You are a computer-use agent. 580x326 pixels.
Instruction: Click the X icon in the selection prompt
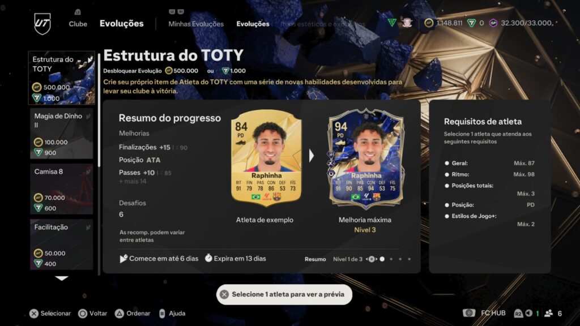pyautogui.click(x=224, y=294)
